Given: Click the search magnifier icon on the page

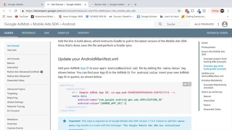Looking at the screenshot, I should (160, 24).
